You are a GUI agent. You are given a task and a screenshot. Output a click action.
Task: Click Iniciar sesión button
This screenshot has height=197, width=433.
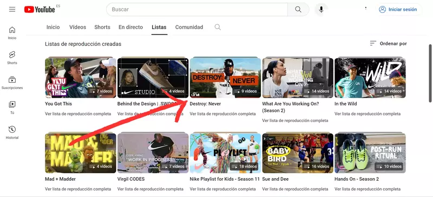(398, 9)
